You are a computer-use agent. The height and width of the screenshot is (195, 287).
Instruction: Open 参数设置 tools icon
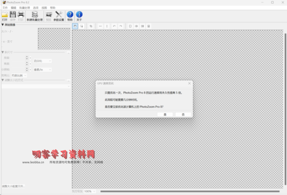click(x=59, y=14)
